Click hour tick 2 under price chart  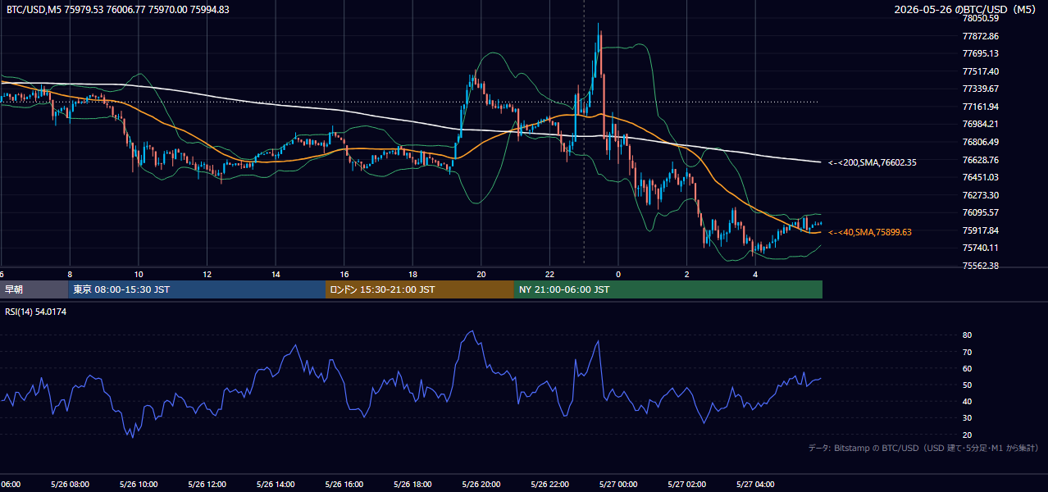(686, 275)
